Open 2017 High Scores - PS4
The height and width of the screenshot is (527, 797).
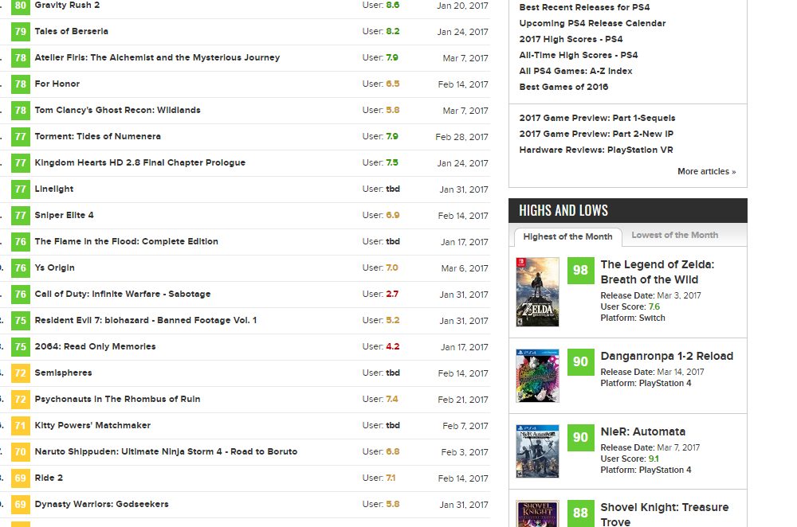pos(571,39)
